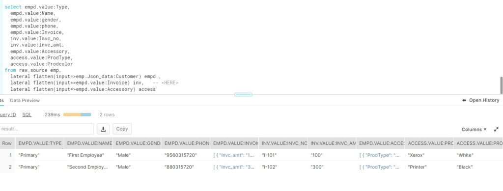Click the "from raw_source emp," code line
The width and height of the screenshot is (503, 191).
(x=33, y=70)
